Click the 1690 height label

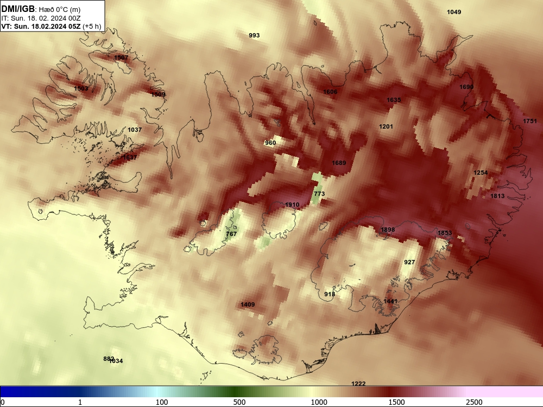(466, 87)
